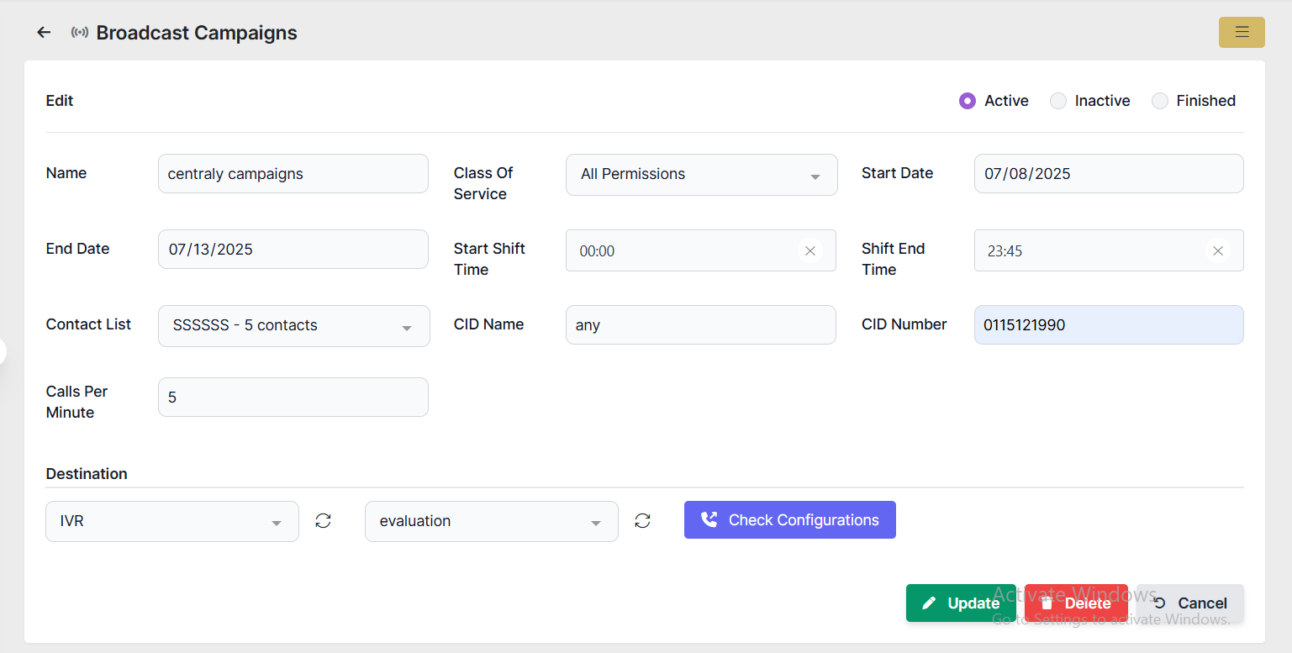Screen dimensions: 1292x653
Task: Open the End Date field
Action: coord(293,250)
